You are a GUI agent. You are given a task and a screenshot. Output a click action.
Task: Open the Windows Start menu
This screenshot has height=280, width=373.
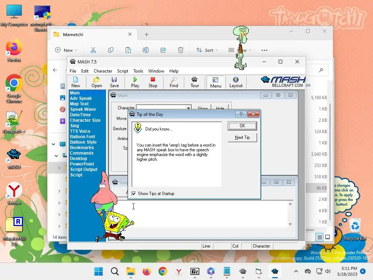(98, 271)
